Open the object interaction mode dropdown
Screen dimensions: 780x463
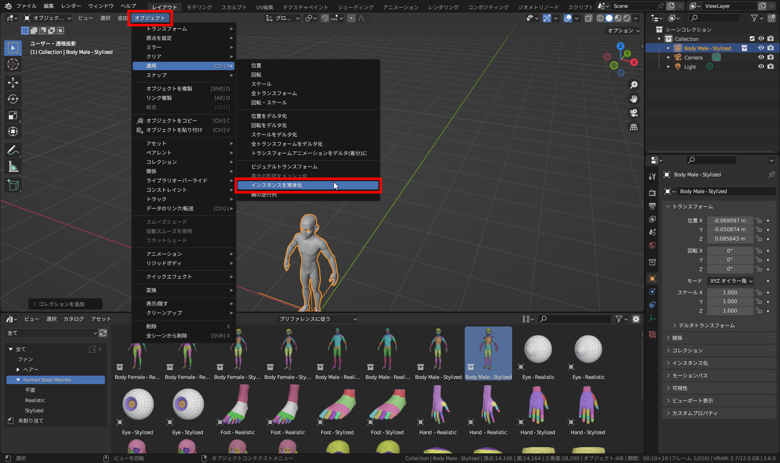(x=47, y=18)
